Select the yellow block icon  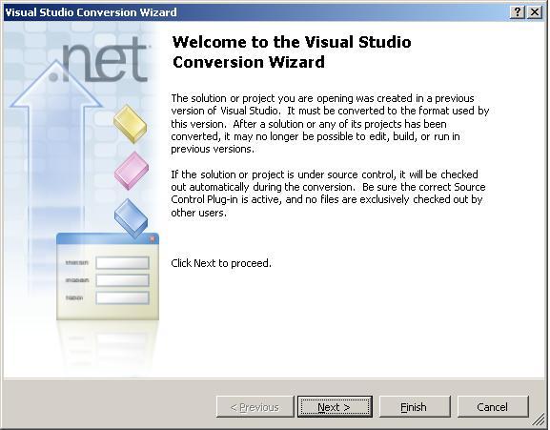tap(131, 124)
